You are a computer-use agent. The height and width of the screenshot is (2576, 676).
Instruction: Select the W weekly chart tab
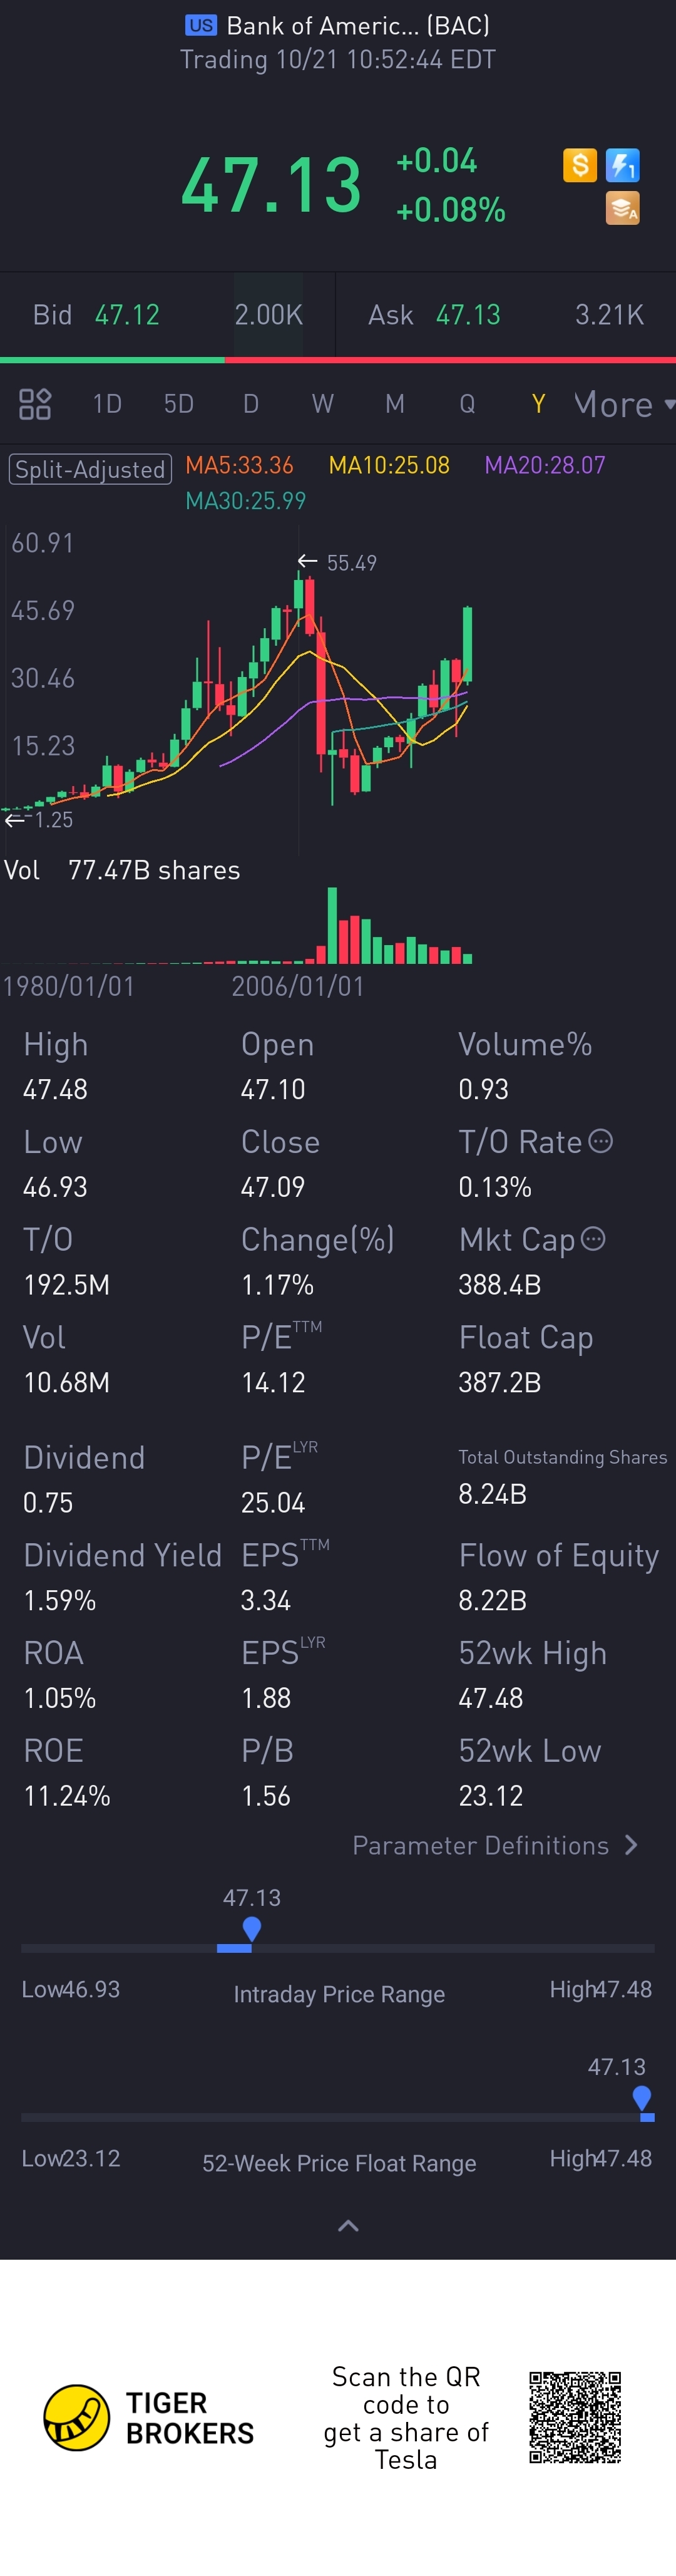coord(322,404)
